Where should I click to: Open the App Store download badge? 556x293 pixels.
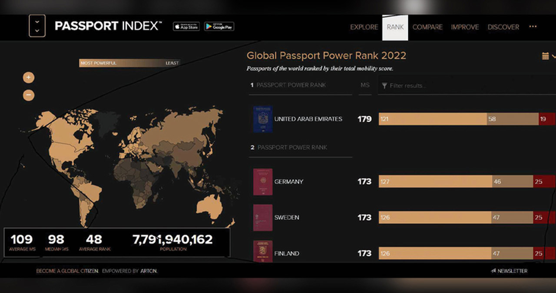pos(186,26)
